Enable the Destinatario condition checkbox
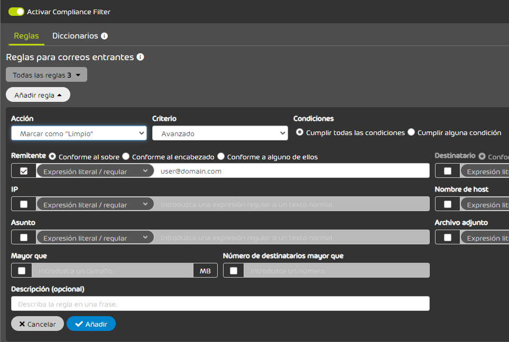The height and width of the screenshot is (342, 509). [448, 171]
